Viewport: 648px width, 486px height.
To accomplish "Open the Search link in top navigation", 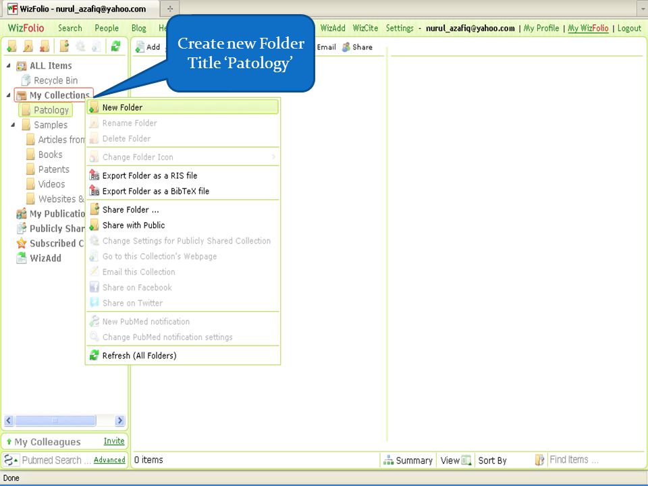I will tap(70, 28).
